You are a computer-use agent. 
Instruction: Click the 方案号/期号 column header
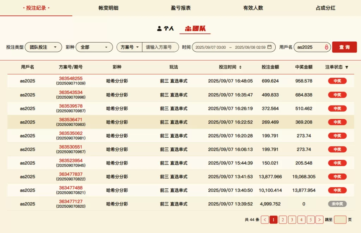click(x=71, y=67)
